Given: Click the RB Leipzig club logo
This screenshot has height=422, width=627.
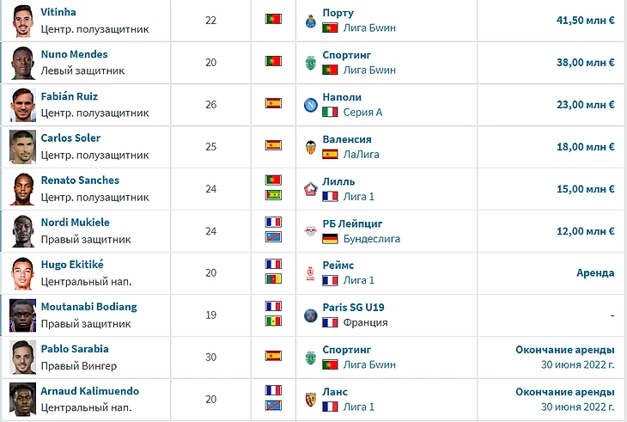Looking at the screenshot, I should coord(311,231).
